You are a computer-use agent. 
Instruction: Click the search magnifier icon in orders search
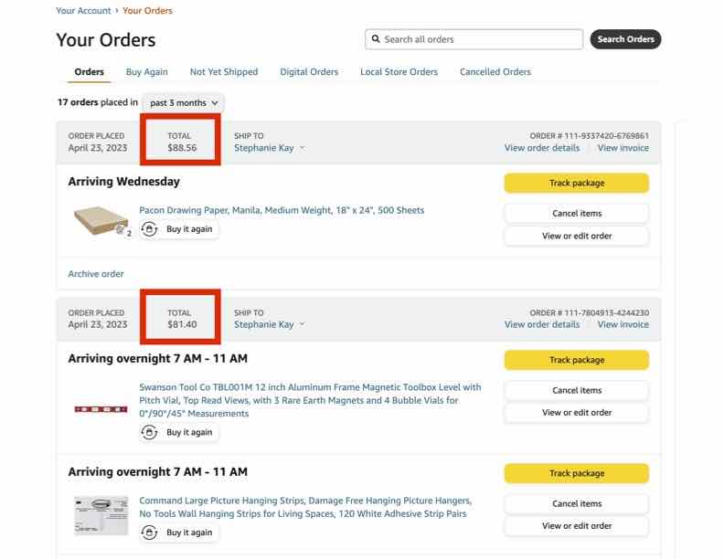coord(375,39)
